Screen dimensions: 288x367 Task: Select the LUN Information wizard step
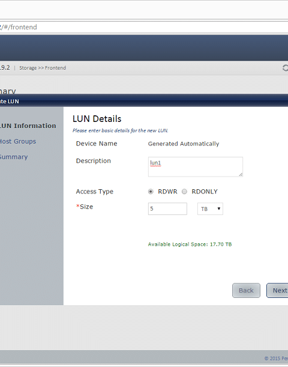[28, 126]
